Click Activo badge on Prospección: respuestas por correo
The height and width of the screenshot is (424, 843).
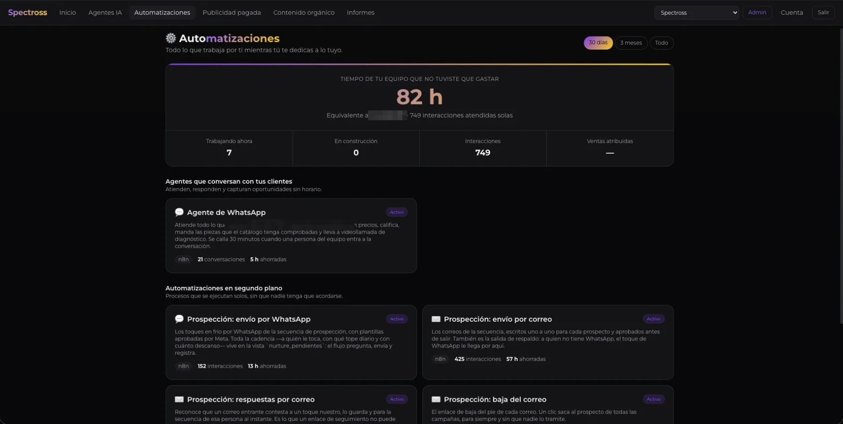point(397,399)
